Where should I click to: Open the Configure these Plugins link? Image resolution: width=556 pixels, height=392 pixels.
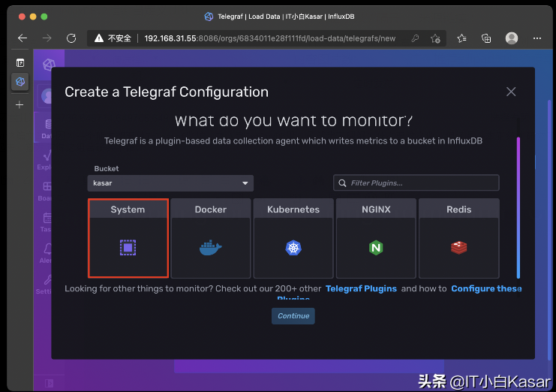[x=486, y=288]
